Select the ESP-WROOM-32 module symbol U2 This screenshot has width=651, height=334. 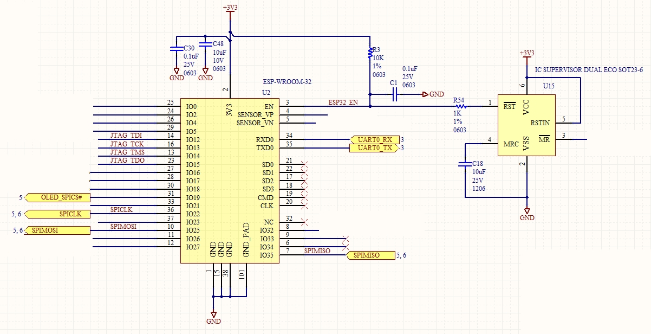(x=230, y=179)
